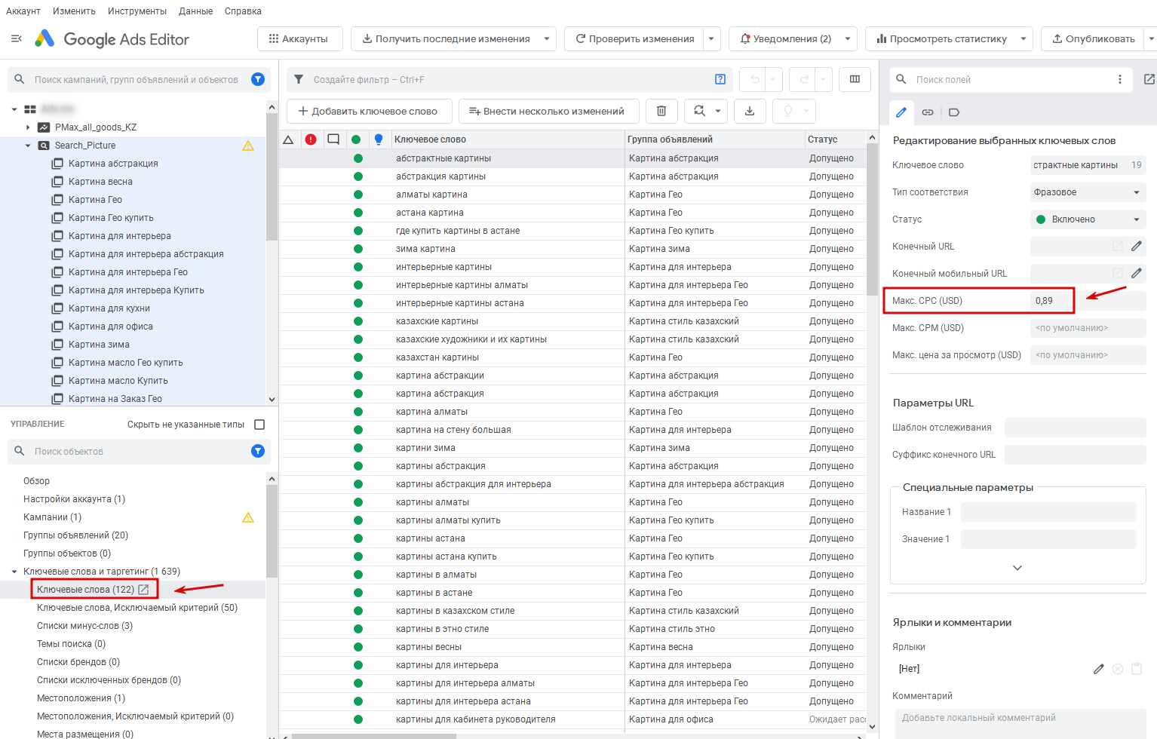This screenshot has height=739, width=1157.
Task: Open the Тип соответствия dropdown
Action: pos(1087,192)
